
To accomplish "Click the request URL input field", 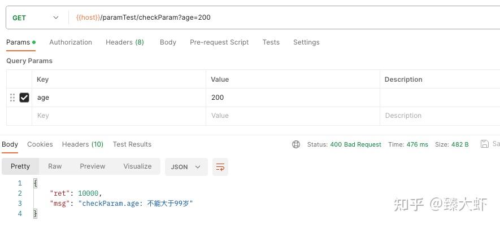I will [284, 17].
